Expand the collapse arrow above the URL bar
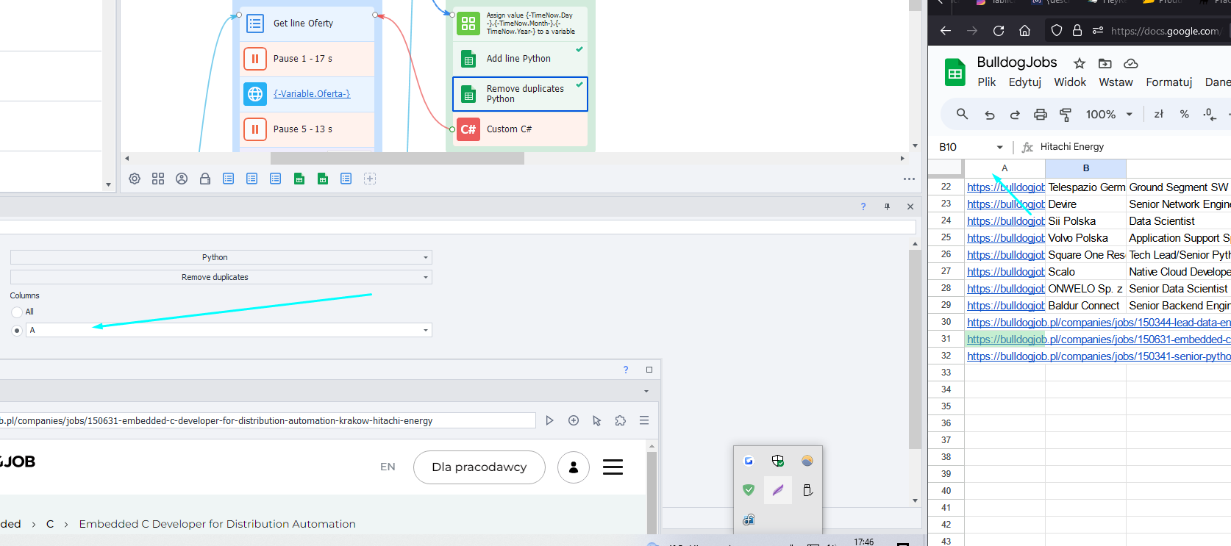The height and width of the screenshot is (546, 1231). coord(646,391)
